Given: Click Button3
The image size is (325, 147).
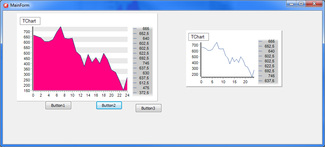Looking at the screenshot, I should [x=148, y=108].
